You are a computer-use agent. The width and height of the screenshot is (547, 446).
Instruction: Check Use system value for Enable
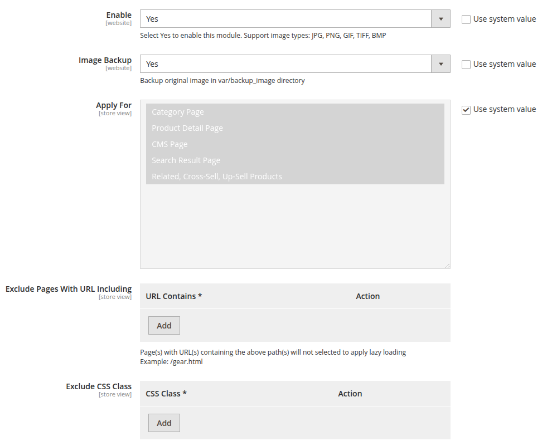(x=466, y=19)
